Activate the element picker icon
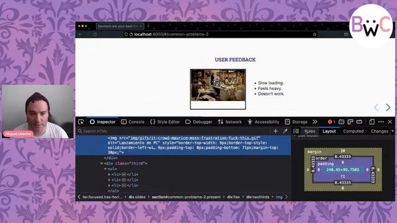 tap(81, 122)
